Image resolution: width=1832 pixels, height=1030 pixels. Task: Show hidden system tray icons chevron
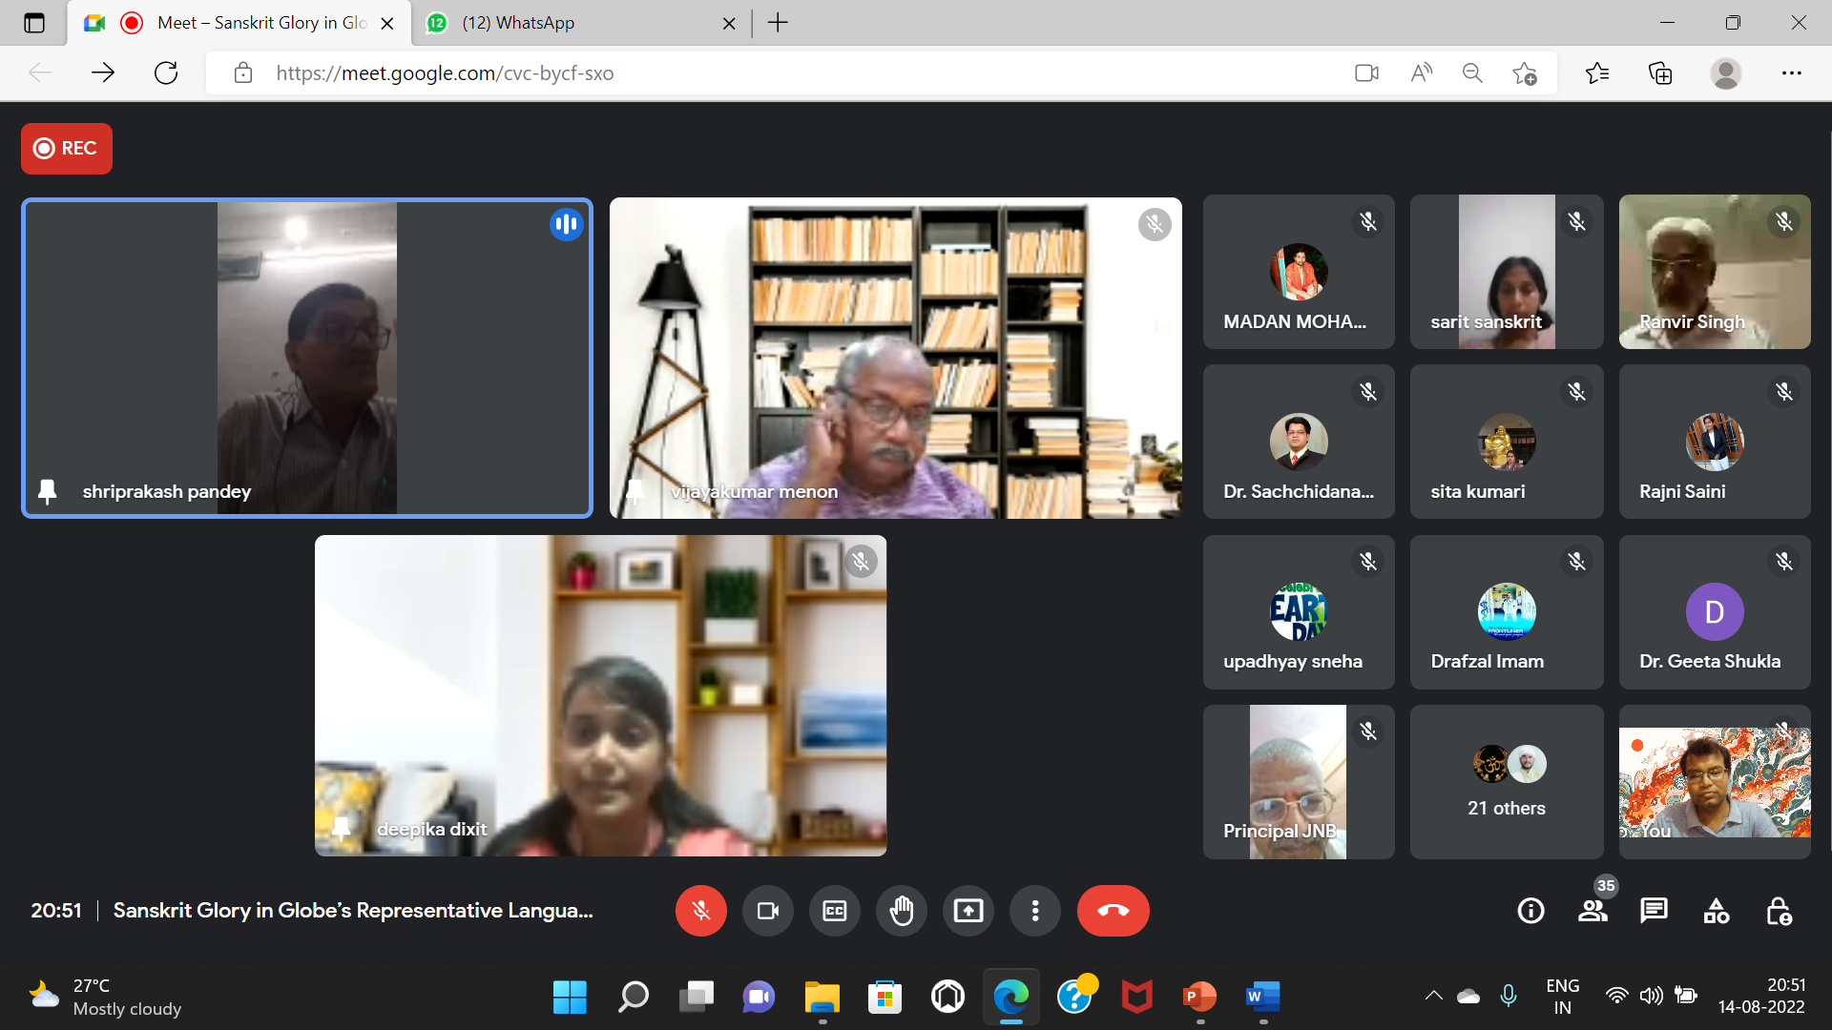(x=1433, y=996)
